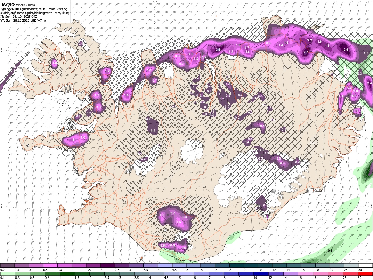Click the lilac 14–16 swatch in the bottom scale
This screenshot has height=280, width=373.
click(291, 274)
